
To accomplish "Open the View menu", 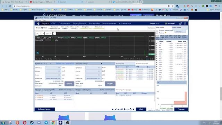I will pyautogui.click(x=44, y=20).
